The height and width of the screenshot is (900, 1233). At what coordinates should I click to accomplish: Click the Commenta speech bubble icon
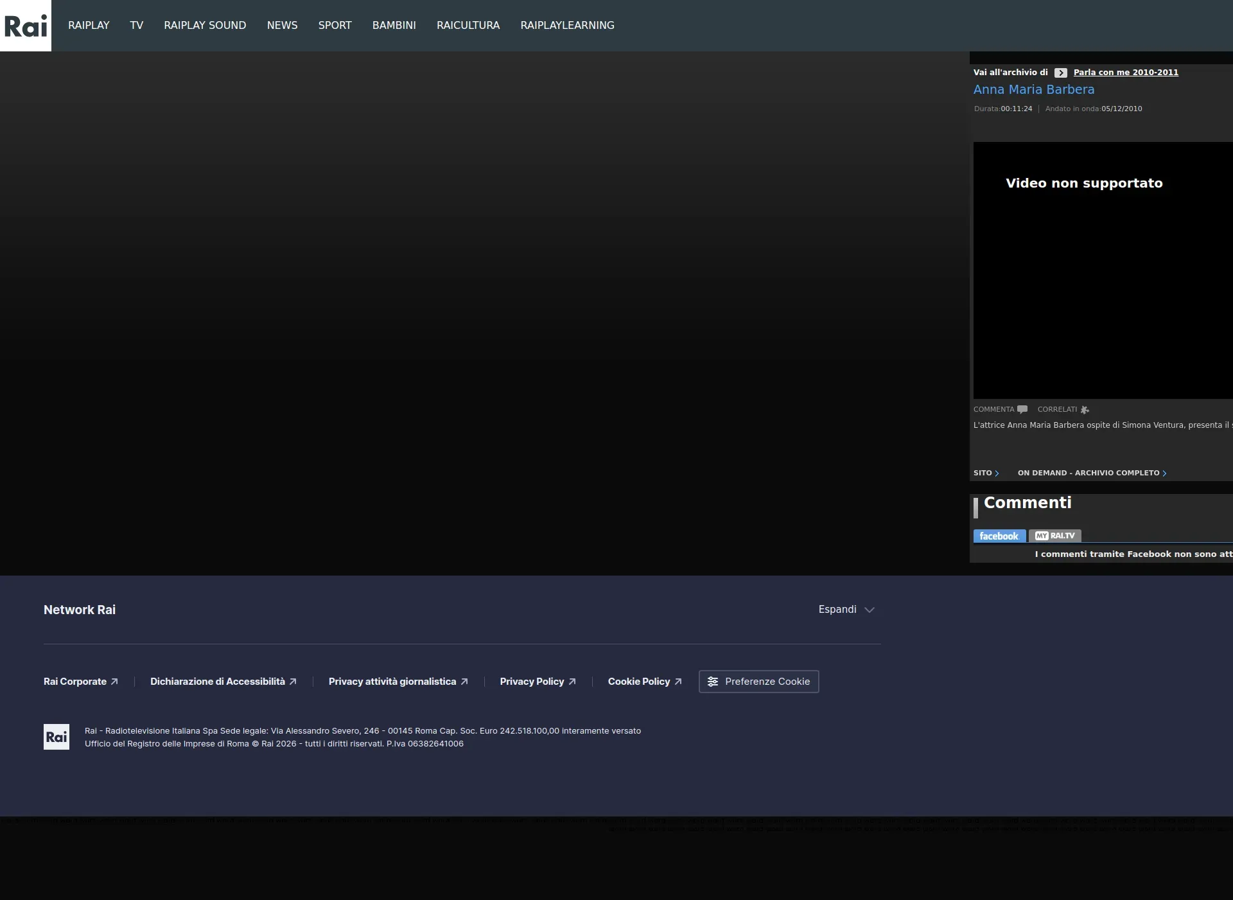[x=1022, y=409]
